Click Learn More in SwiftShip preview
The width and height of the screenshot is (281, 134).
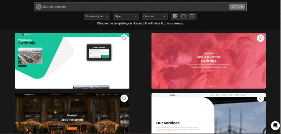pos(22,66)
